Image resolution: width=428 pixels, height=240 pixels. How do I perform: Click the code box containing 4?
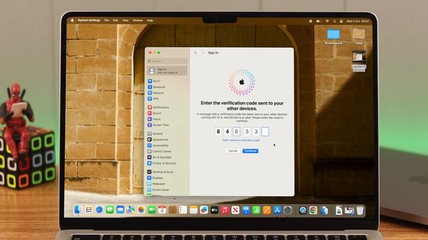pos(227,132)
